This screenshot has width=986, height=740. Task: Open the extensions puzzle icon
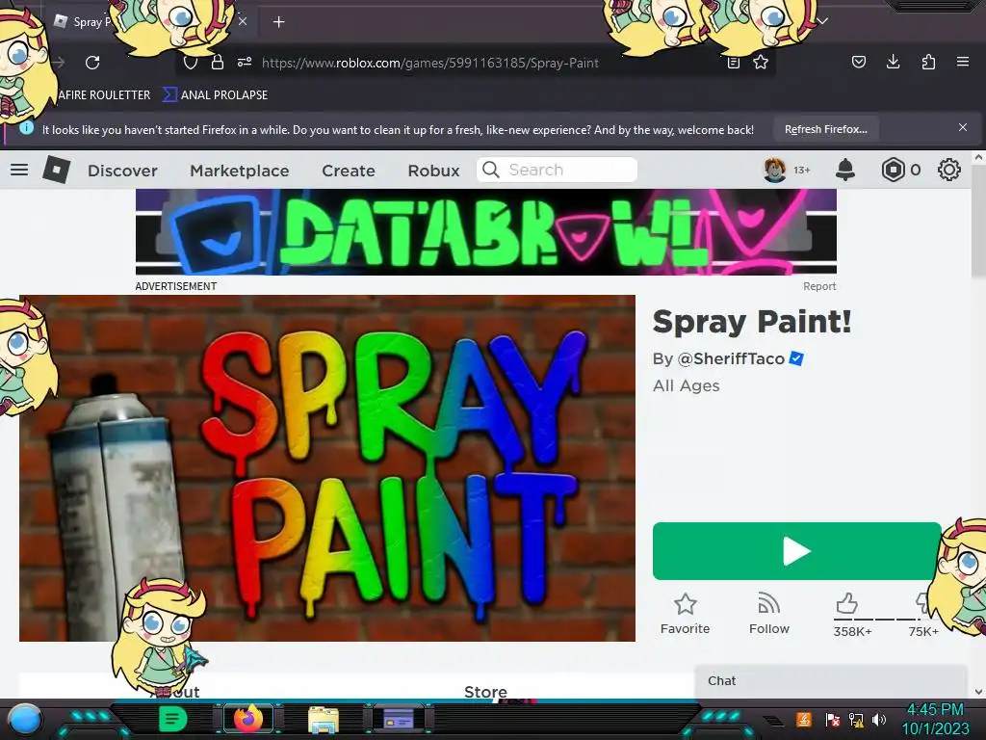(928, 62)
